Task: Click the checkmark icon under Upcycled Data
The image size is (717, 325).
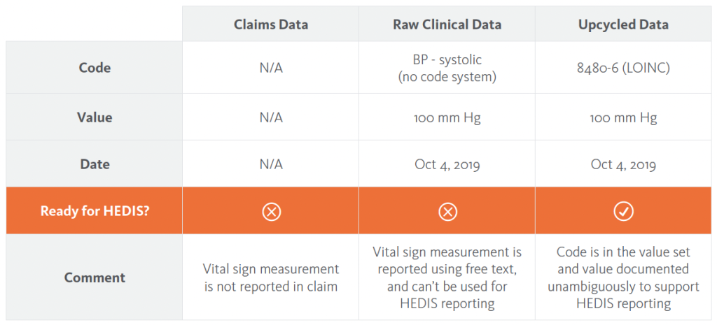Action: [623, 211]
